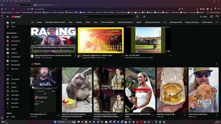Image resolution: width=221 pixels, height=124 pixels.
Task: Click into the YouTube search field
Action: point(108,17)
